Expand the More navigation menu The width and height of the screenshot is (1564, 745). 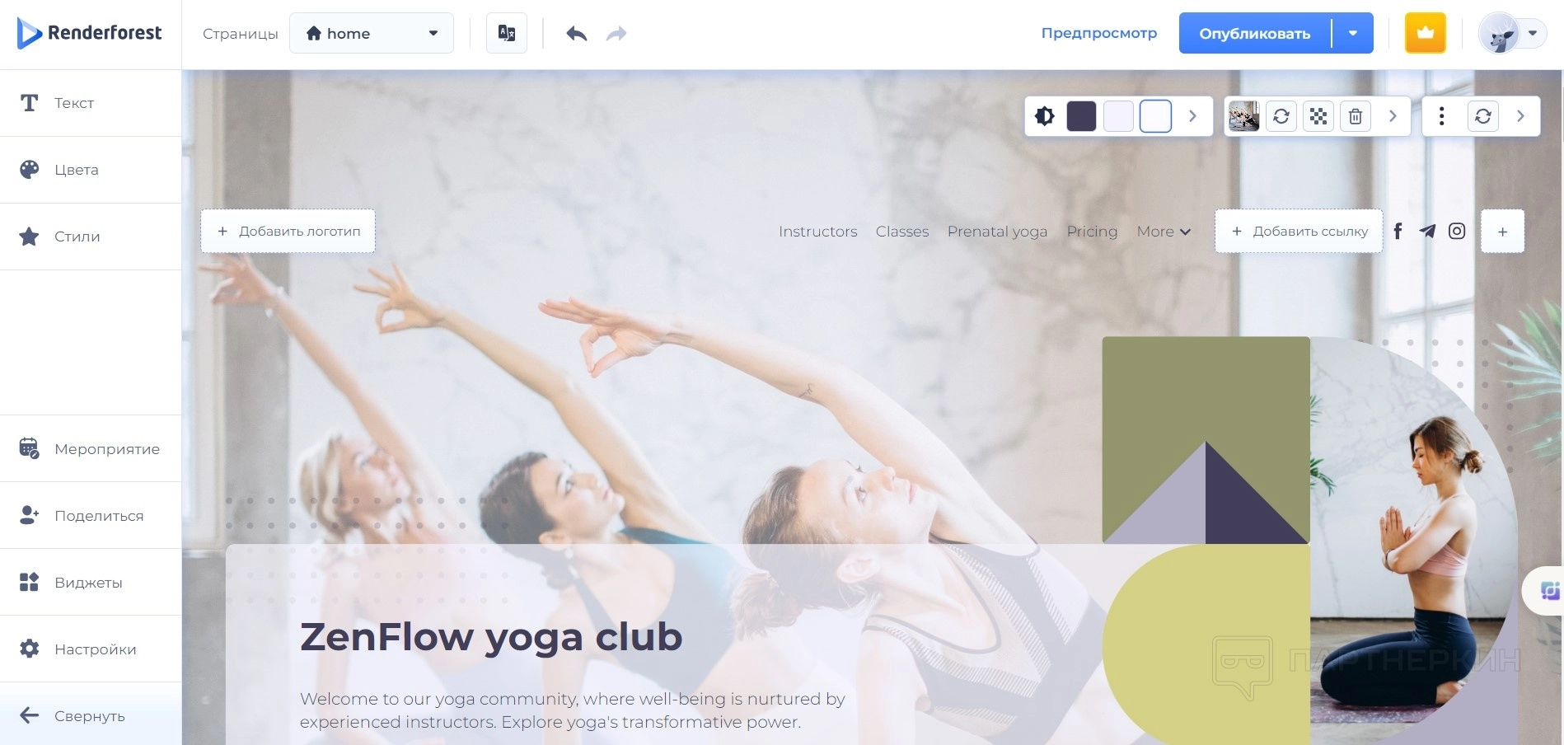(1164, 232)
